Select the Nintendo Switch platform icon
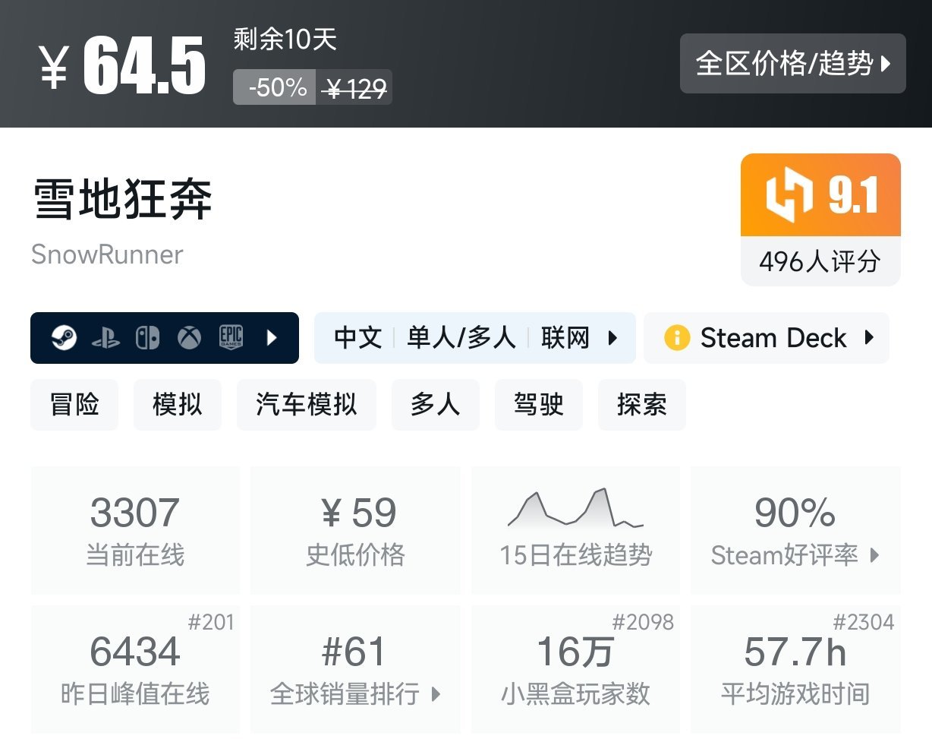The image size is (932, 739). click(147, 338)
